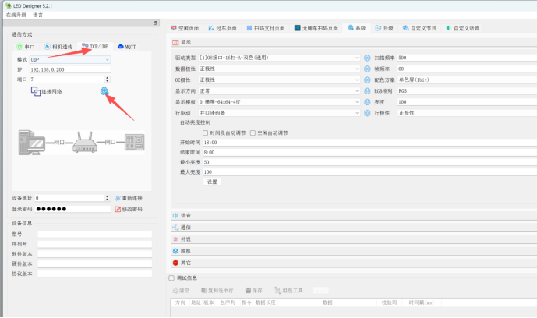Enable 空闲自动调节 checkbox
This screenshot has width=537, height=318.
click(253, 132)
